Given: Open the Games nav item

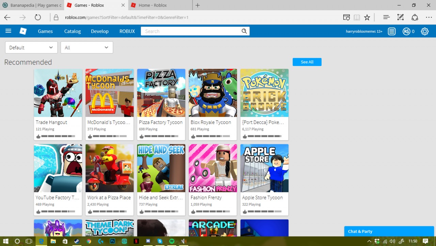Looking at the screenshot, I should pos(45,31).
